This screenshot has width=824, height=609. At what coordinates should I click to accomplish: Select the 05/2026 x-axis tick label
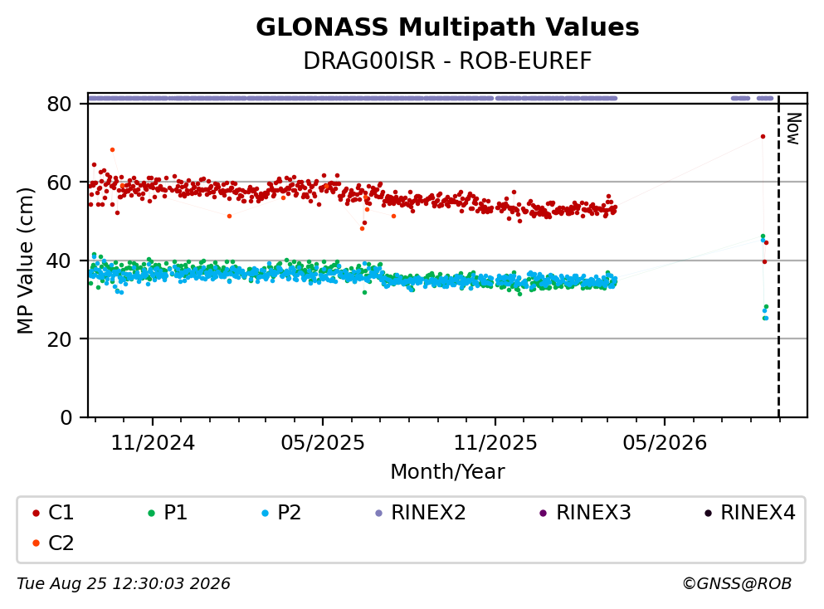click(665, 443)
